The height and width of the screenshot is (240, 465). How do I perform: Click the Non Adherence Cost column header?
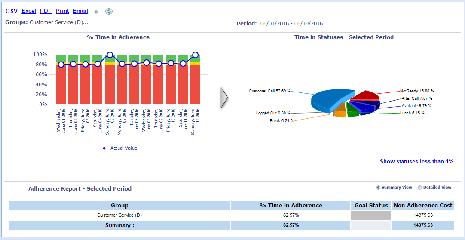(x=423, y=206)
